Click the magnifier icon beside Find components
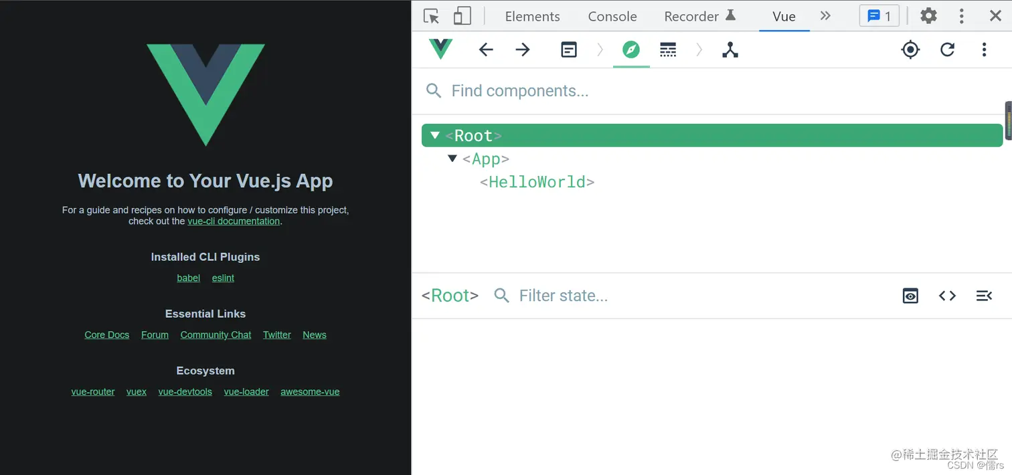 coord(434,91)
